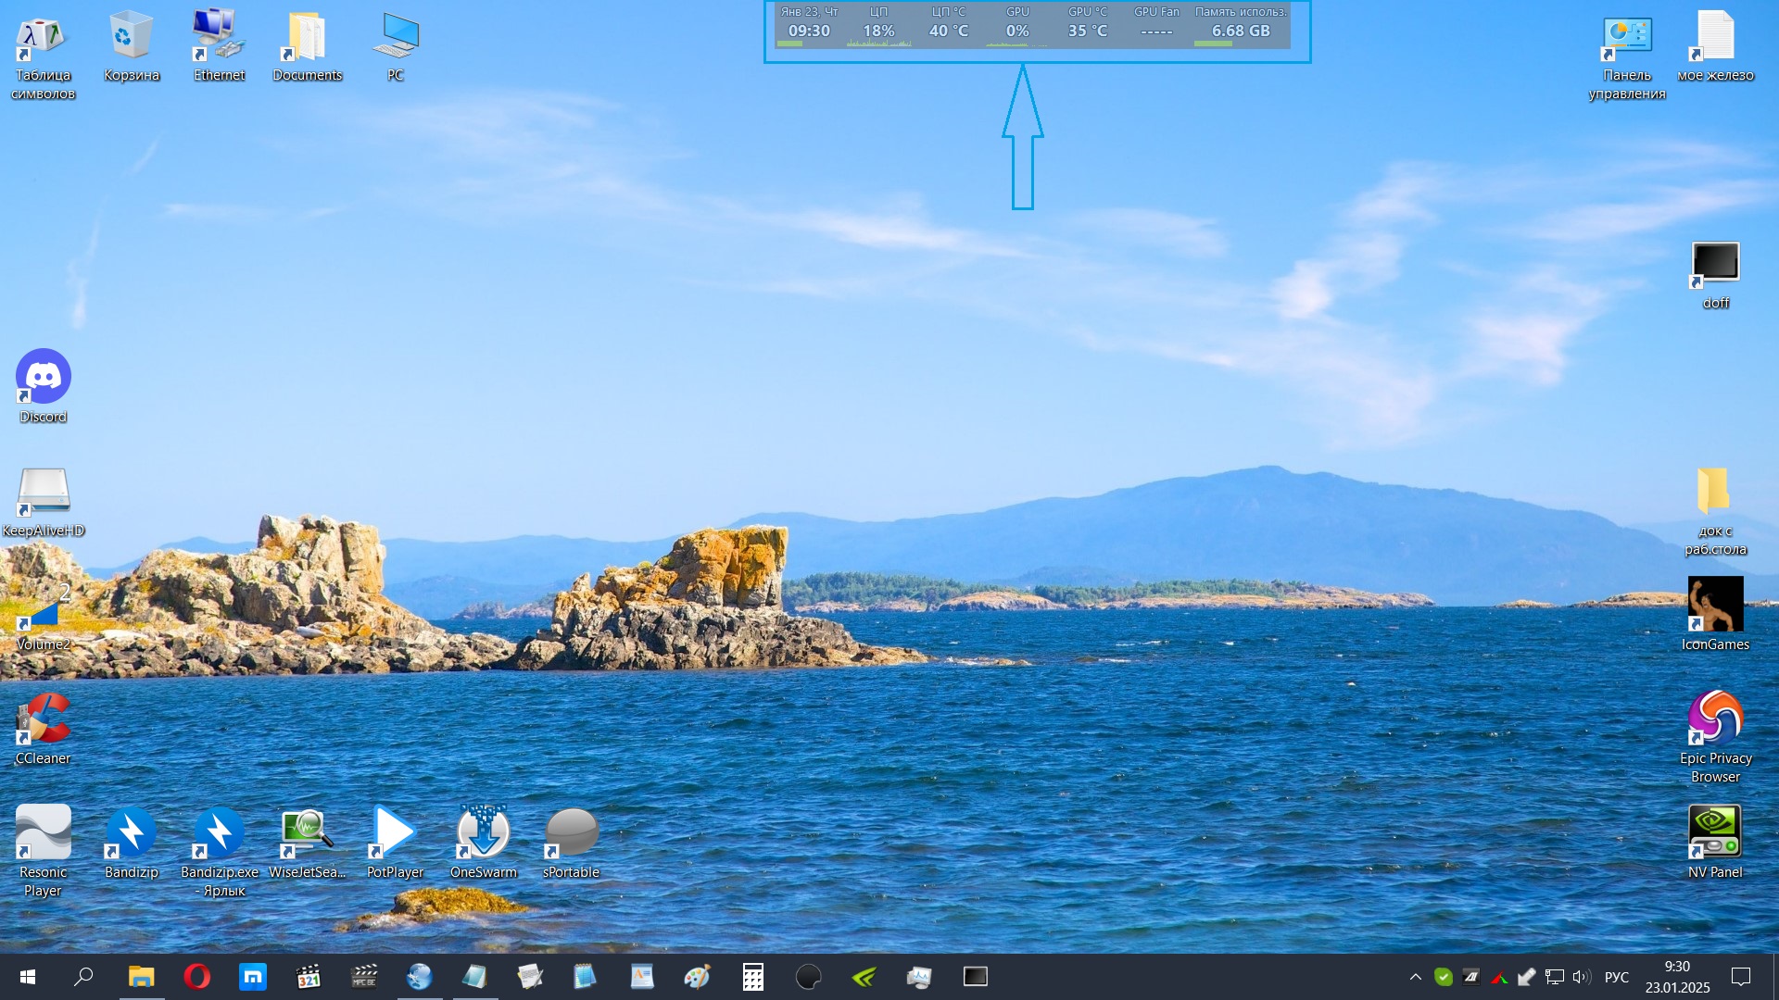Open Opera from the taskbar
This screenshot has height=1000, width=1779.
coord(196,977)
